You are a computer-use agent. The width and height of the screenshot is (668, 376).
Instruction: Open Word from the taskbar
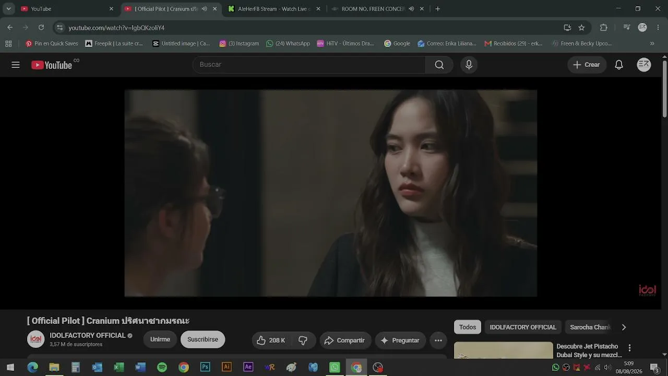click(x=140, y=367)
